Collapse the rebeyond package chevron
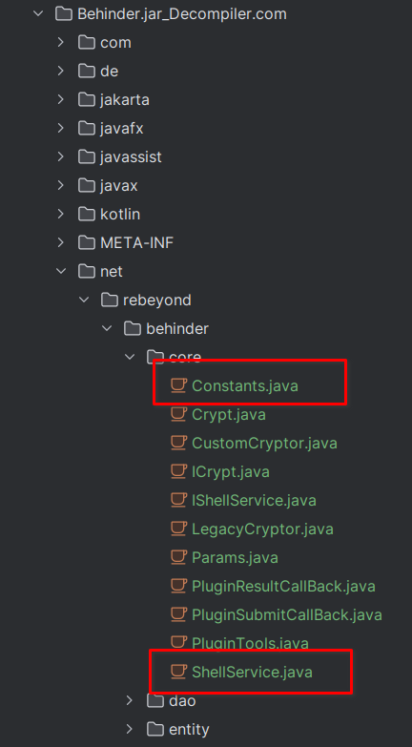The image size is (412, 747). tap(84, 301)
